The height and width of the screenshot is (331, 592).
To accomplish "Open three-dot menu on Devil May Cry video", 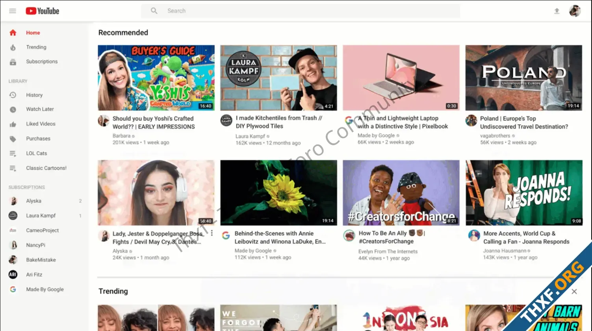I will pos(212,233).
